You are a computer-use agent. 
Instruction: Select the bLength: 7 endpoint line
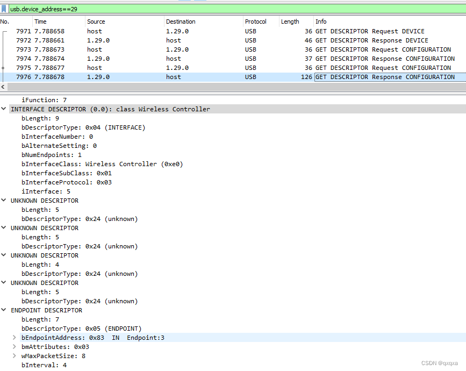40,319
